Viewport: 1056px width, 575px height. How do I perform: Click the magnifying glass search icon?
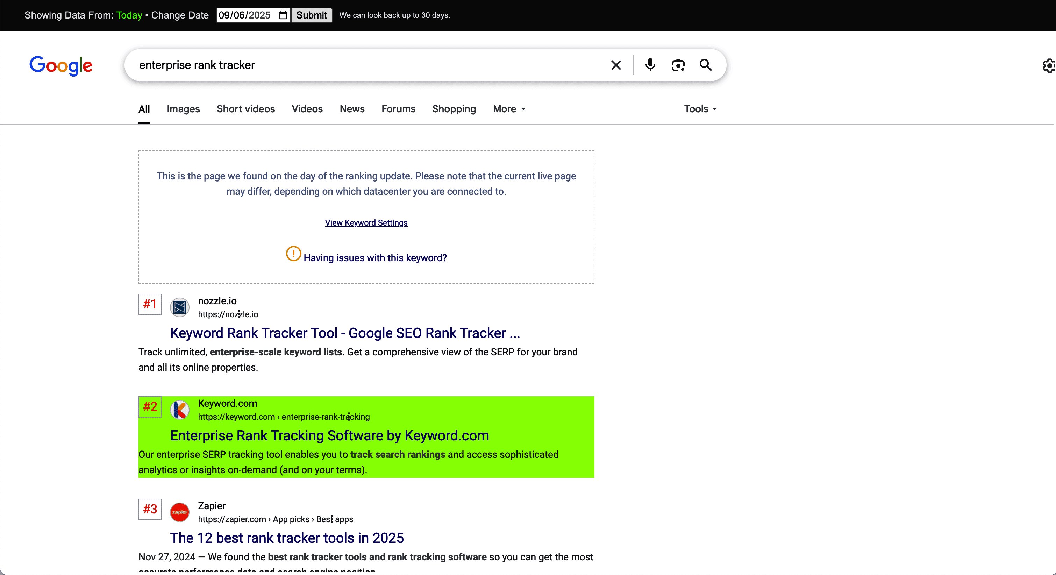706,65
